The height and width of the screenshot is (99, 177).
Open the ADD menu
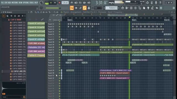[9, 2]
